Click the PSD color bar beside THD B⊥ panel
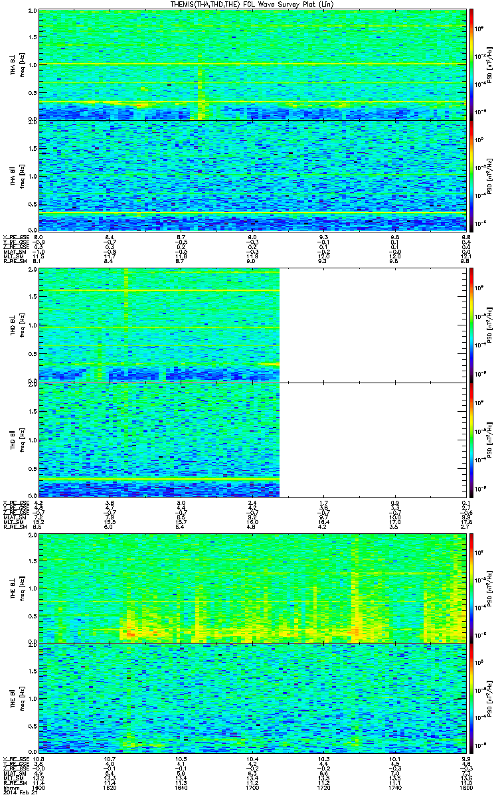 pyautogui.click(x=471, y=325)
